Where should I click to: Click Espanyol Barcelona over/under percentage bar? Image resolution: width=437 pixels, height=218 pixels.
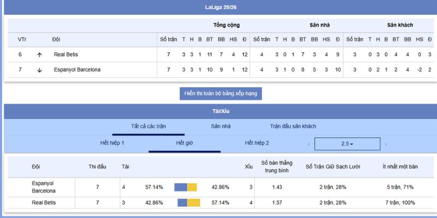[x=186, y=187]
